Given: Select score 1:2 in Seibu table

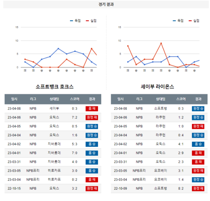Looking at the screenshot, I should point(181,118).
